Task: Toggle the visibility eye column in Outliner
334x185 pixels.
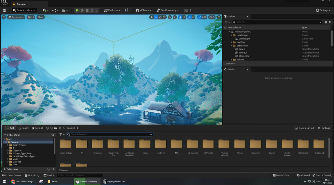Action: pyautogui.click(x=225, y=27)
